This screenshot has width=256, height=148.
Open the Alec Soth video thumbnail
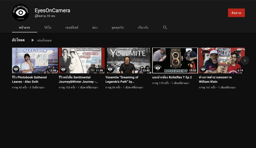click(35, 61)
